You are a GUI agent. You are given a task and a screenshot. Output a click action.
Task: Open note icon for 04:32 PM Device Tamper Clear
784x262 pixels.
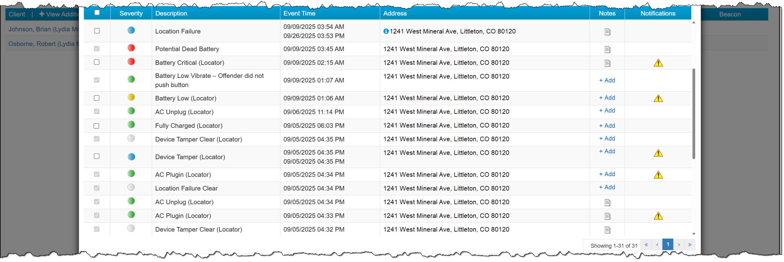[x=607, y=230]
